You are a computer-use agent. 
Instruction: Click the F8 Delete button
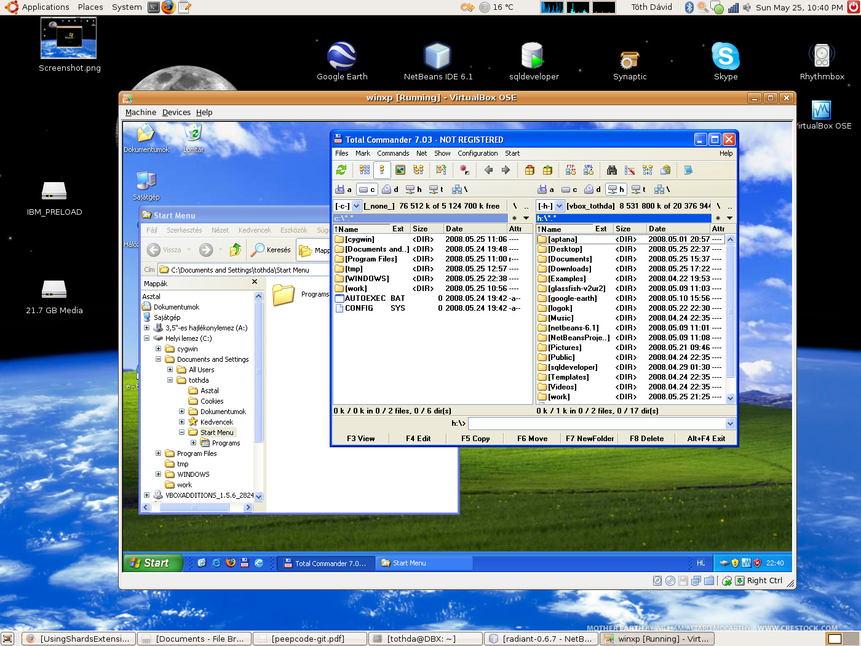click(x=647, y=439)
